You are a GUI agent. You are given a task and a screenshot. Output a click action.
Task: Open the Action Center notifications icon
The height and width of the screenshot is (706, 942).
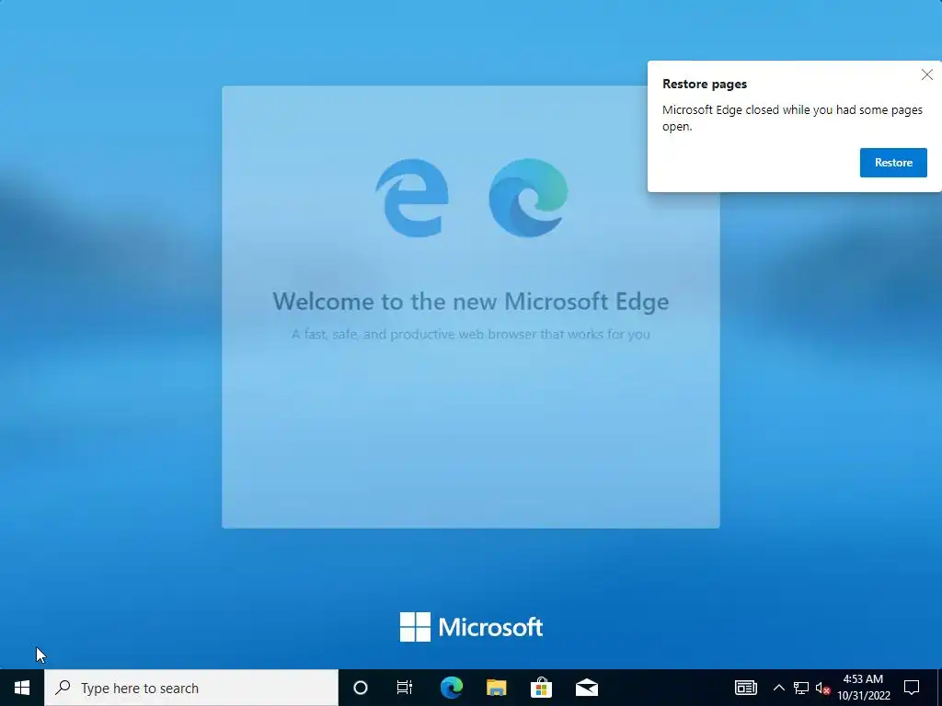coord(912,688)
